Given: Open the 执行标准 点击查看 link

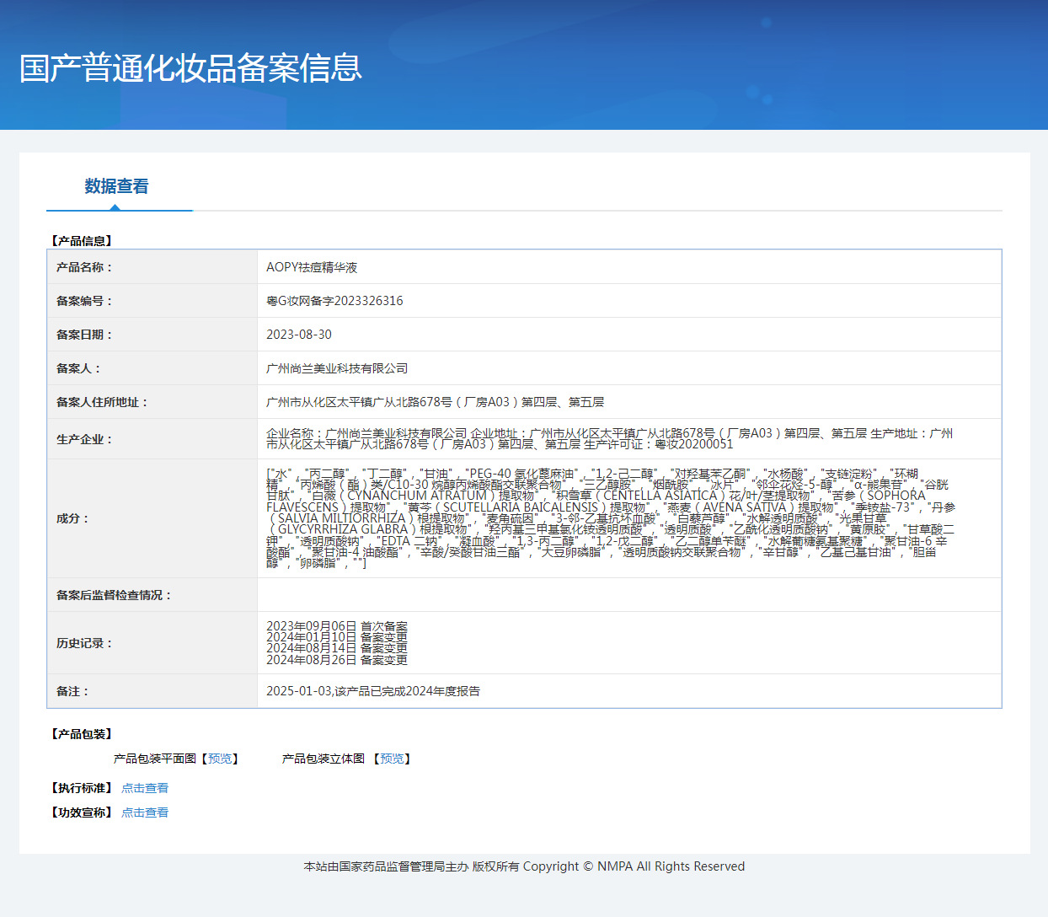Looking at the screenshot, I should coord(145,788).
